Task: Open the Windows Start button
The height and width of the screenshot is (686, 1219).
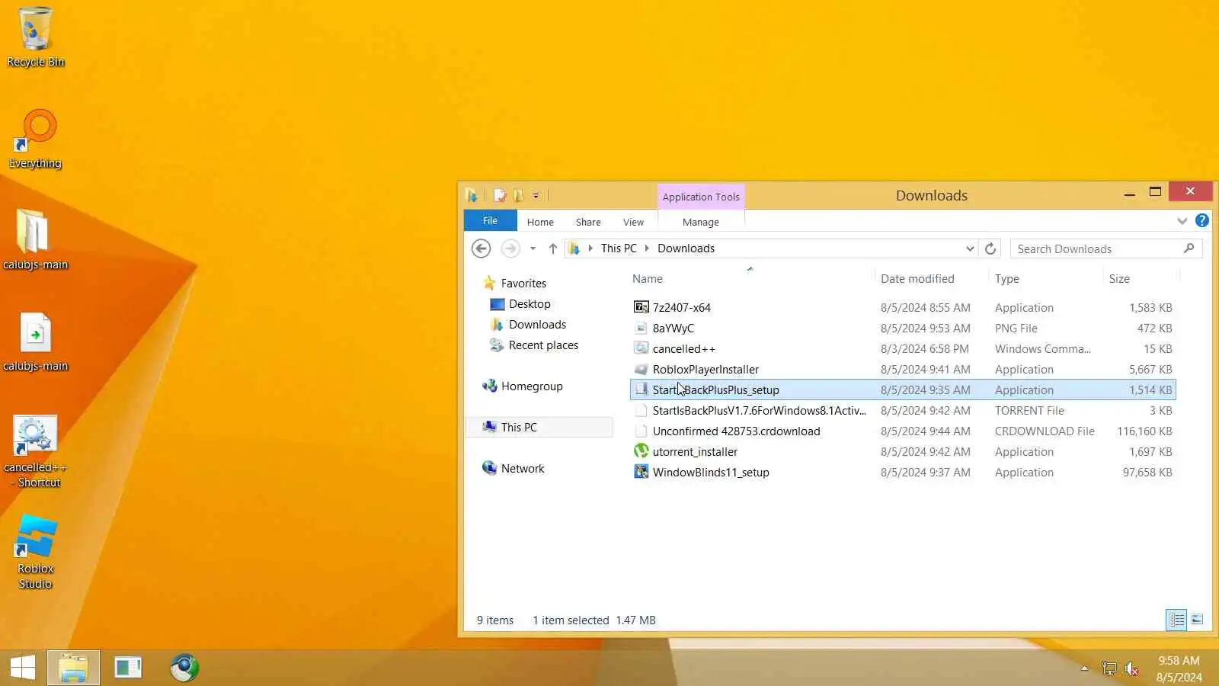Action: point(23,668)
